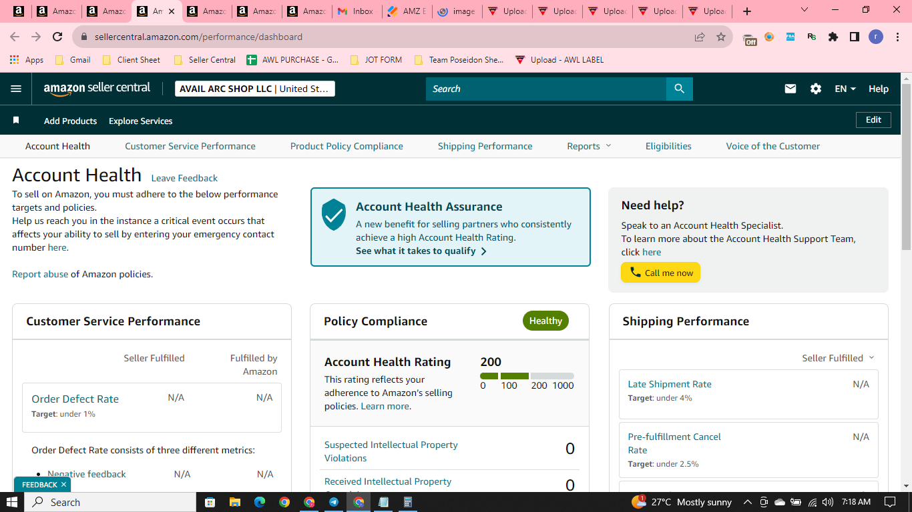The height and width of the screenshot is (512, 912).
Task: Open the Windows notification center icon
Action: point(890,502)
